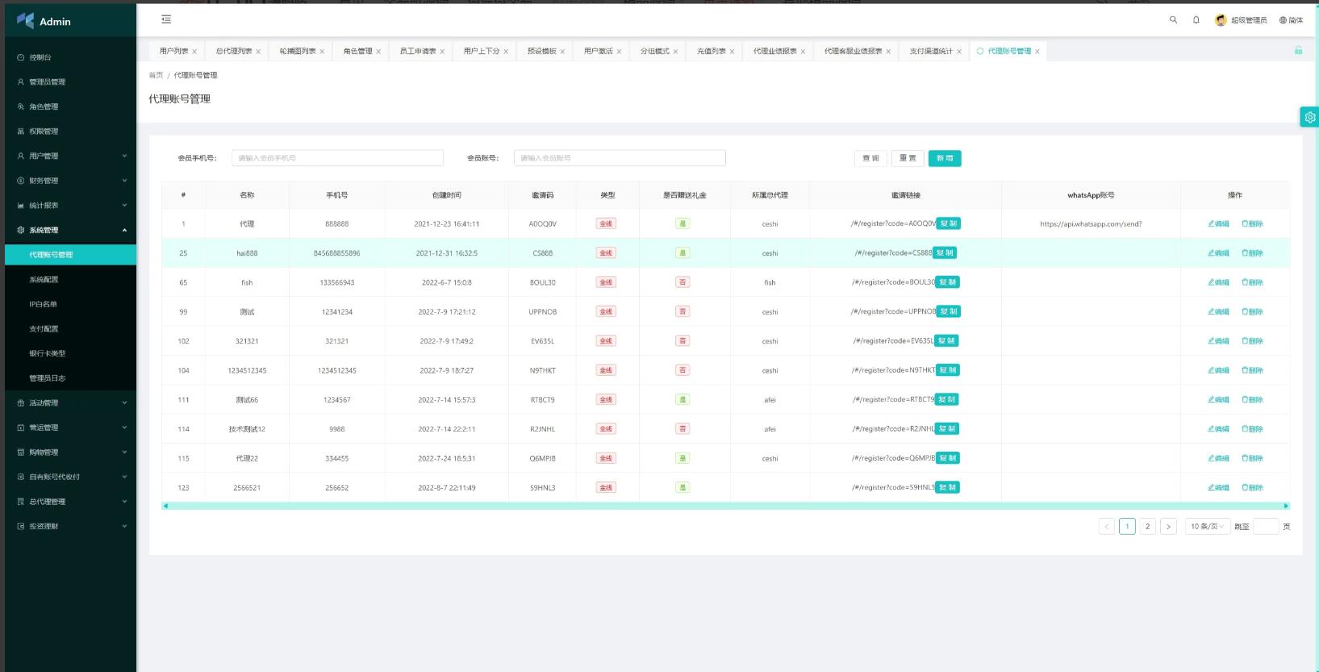This screenshot has height=672, width=1319.
Task: Collapse the sidebar with the menu fold icon
Action: click(166, 19)
